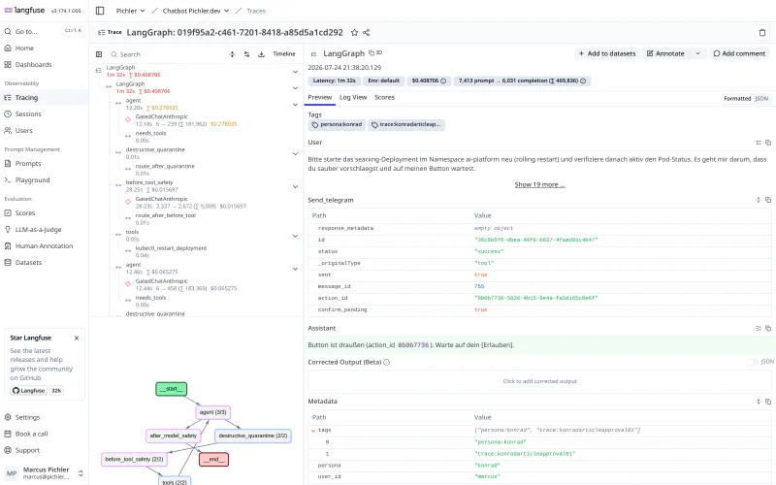This screenshot has height=485, width=776.
Task: Open the trace tree view settings icon
Action: point(247,54)
